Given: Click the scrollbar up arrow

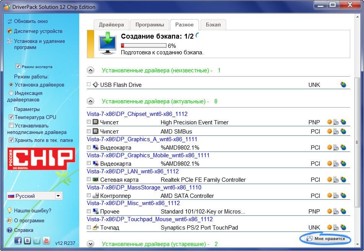Looking at the screenshot, I should [x=357, y=17].
